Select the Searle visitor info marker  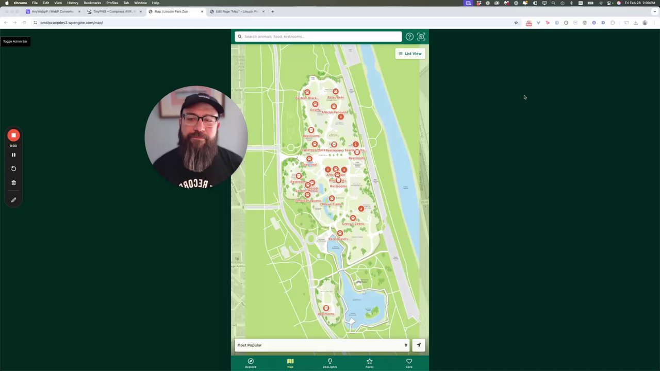tap(355, 144)
